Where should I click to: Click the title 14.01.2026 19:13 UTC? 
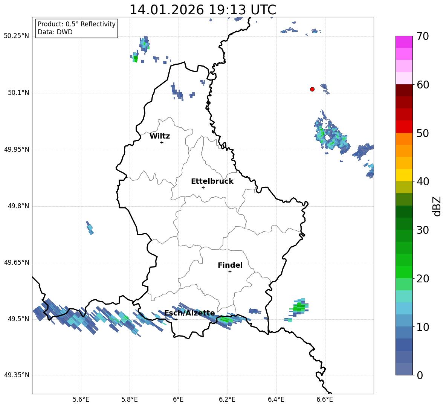click(x=203, y=10)
